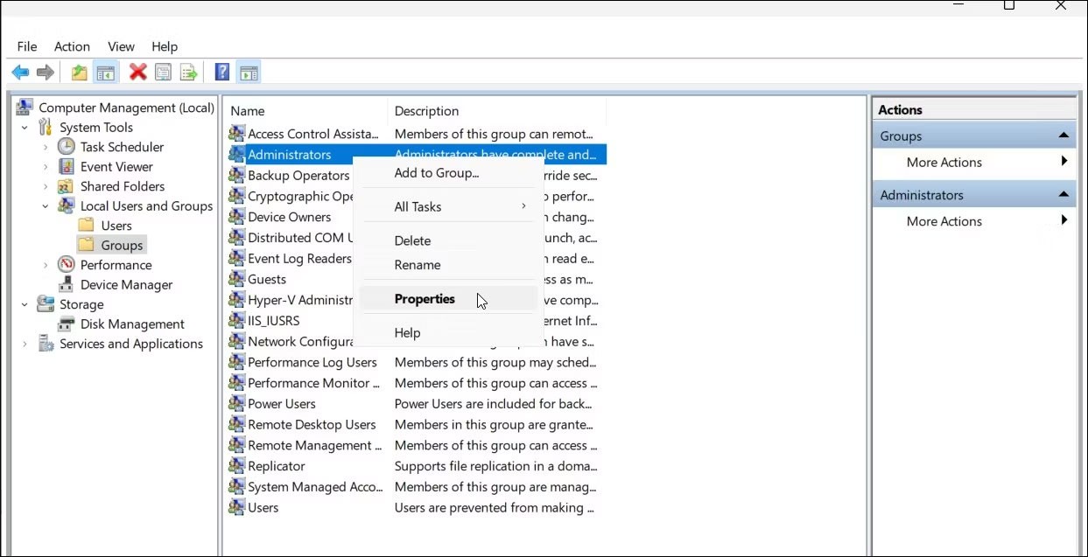Select Add to Group… in context menu
This screenshot has height=557, width=1088.
pos(436,173)
